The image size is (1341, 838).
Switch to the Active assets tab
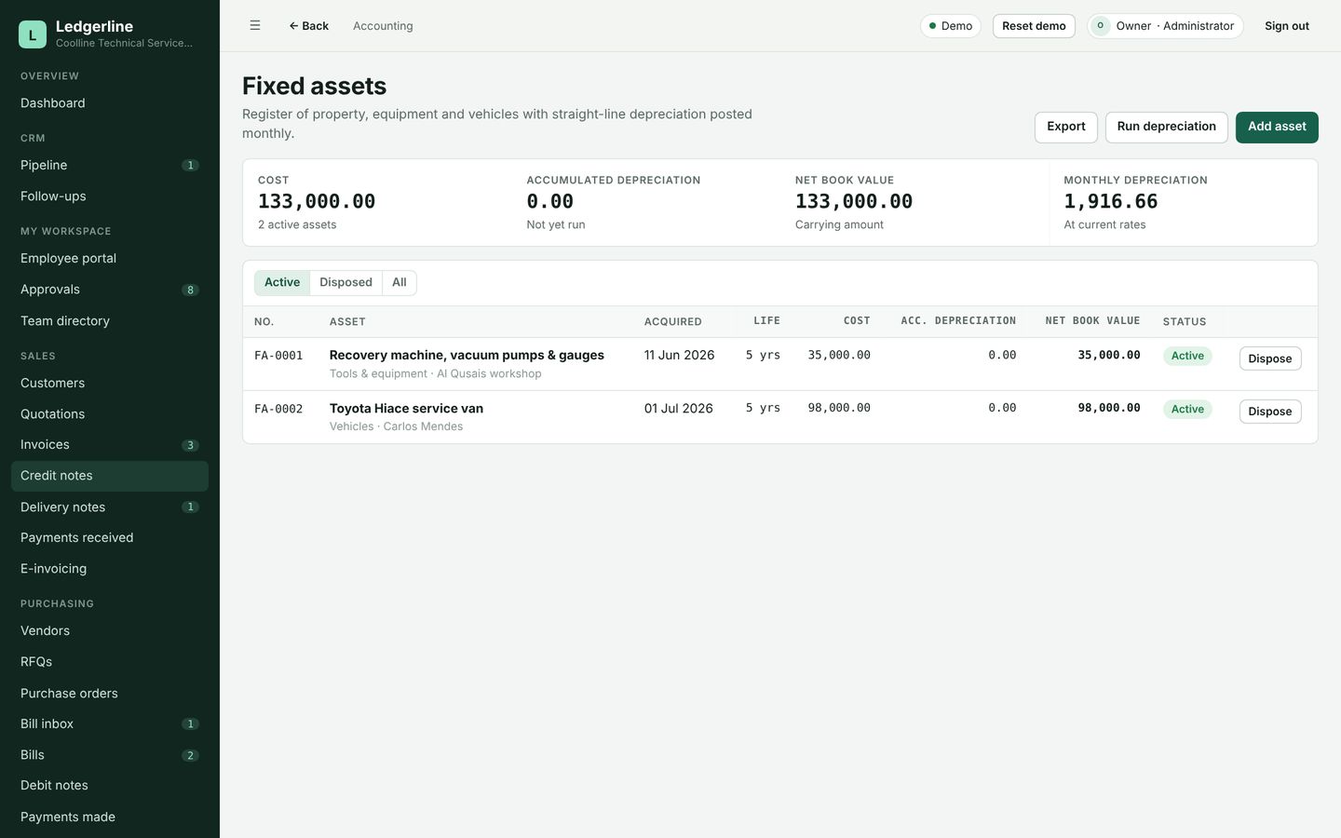point(282,282)
